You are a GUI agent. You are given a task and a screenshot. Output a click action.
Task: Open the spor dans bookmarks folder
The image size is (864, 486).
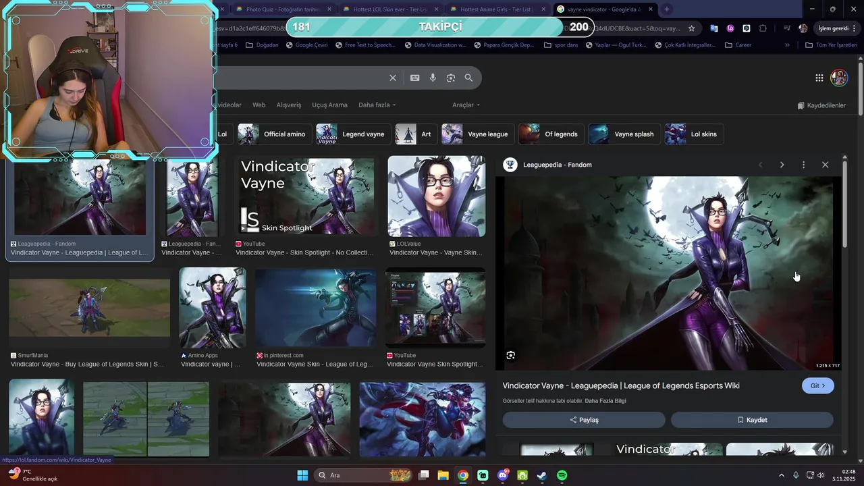pyautogui.click(x=560, y=45)
